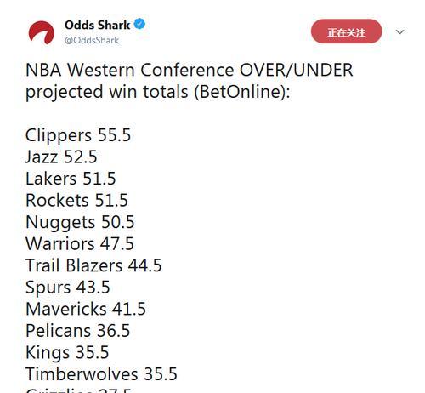The width and height of the screenshot is (425, 393).
Task: Click the Warriors 47.5 line
Action: click(80, 244)
